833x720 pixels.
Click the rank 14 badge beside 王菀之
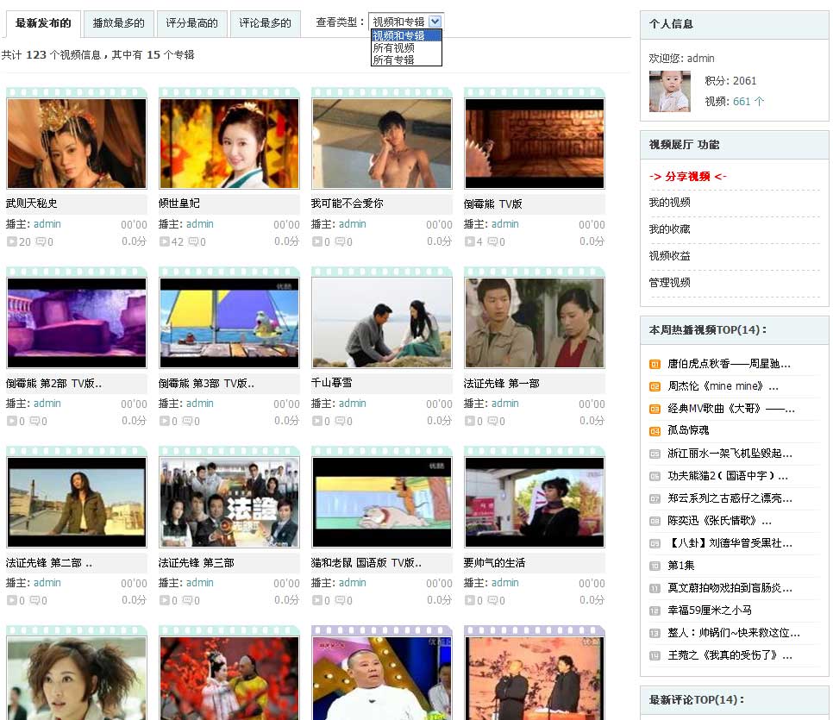pyautogui.click(x=654, y=655)
